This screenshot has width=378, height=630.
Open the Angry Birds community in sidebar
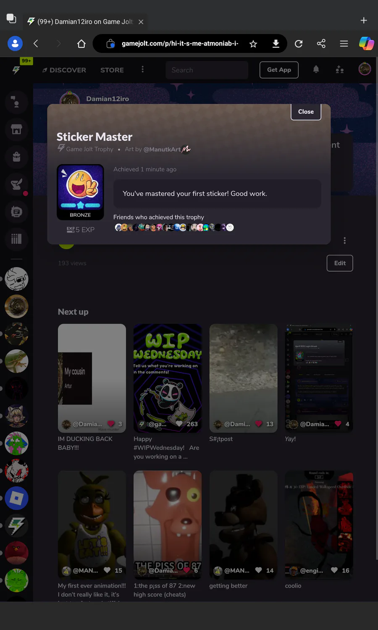click(x=16, y=553)
